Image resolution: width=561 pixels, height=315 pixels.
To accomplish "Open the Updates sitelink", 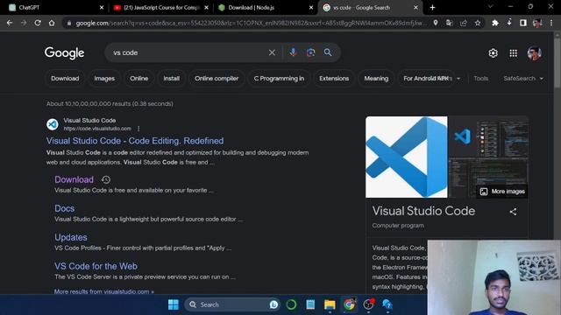I will point(70,237).
